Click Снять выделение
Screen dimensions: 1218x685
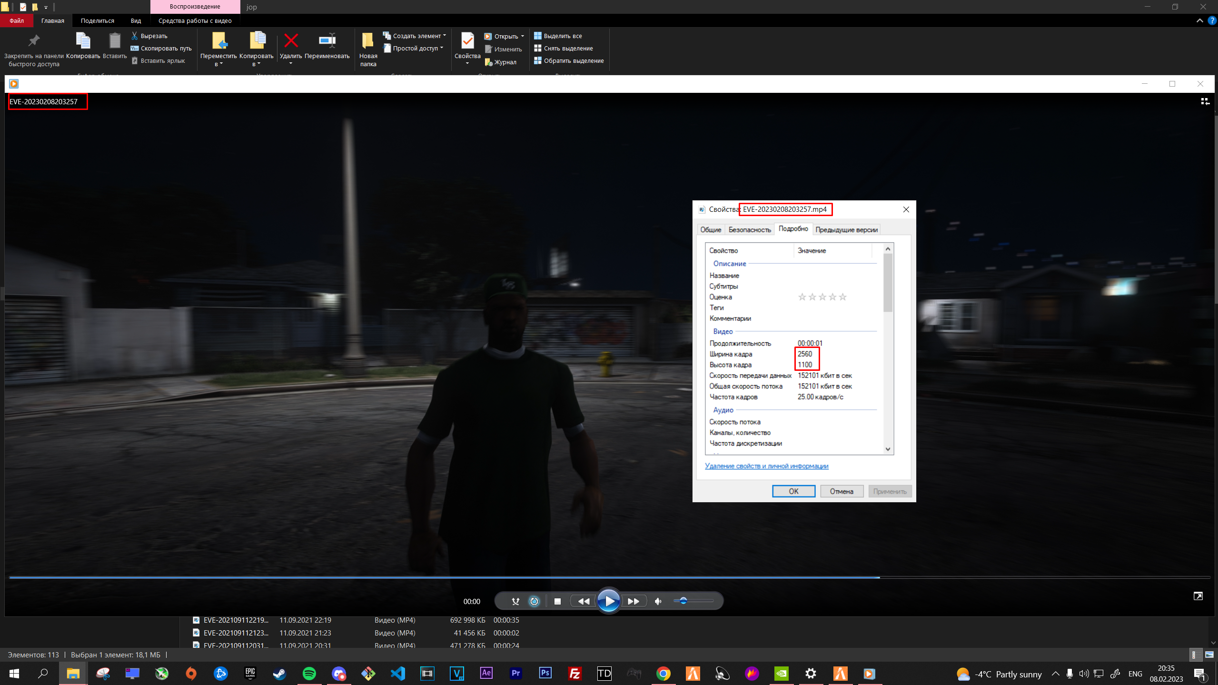click(x=564, y=48)
